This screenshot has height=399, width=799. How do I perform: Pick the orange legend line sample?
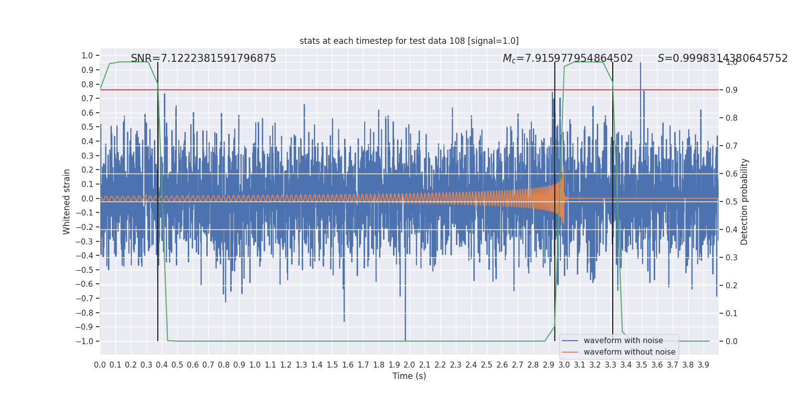point(570,352)
